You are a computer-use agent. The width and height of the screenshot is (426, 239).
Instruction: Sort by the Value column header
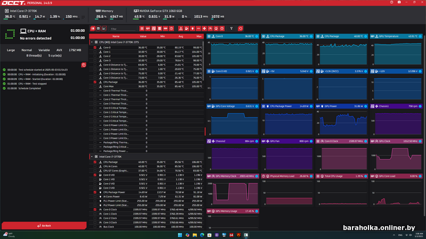pos(143,36)
